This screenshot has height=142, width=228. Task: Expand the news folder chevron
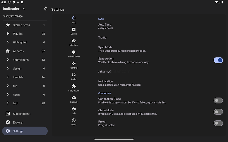(8, 94)
